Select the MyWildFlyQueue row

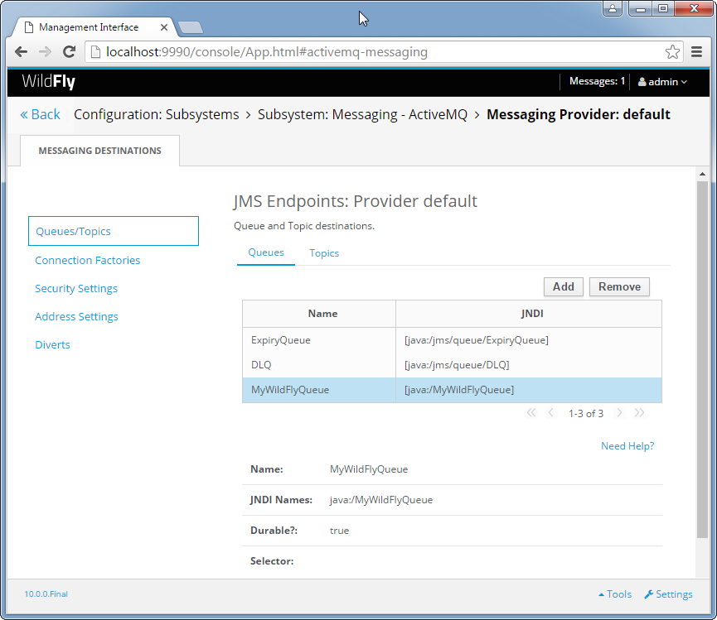tap(453, 390)
